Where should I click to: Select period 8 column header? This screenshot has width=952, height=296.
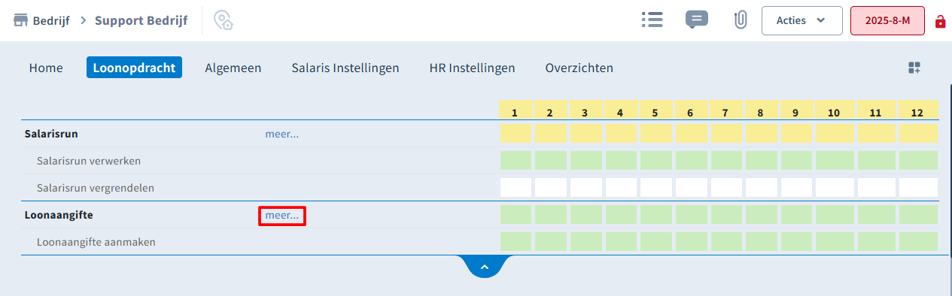761,113
